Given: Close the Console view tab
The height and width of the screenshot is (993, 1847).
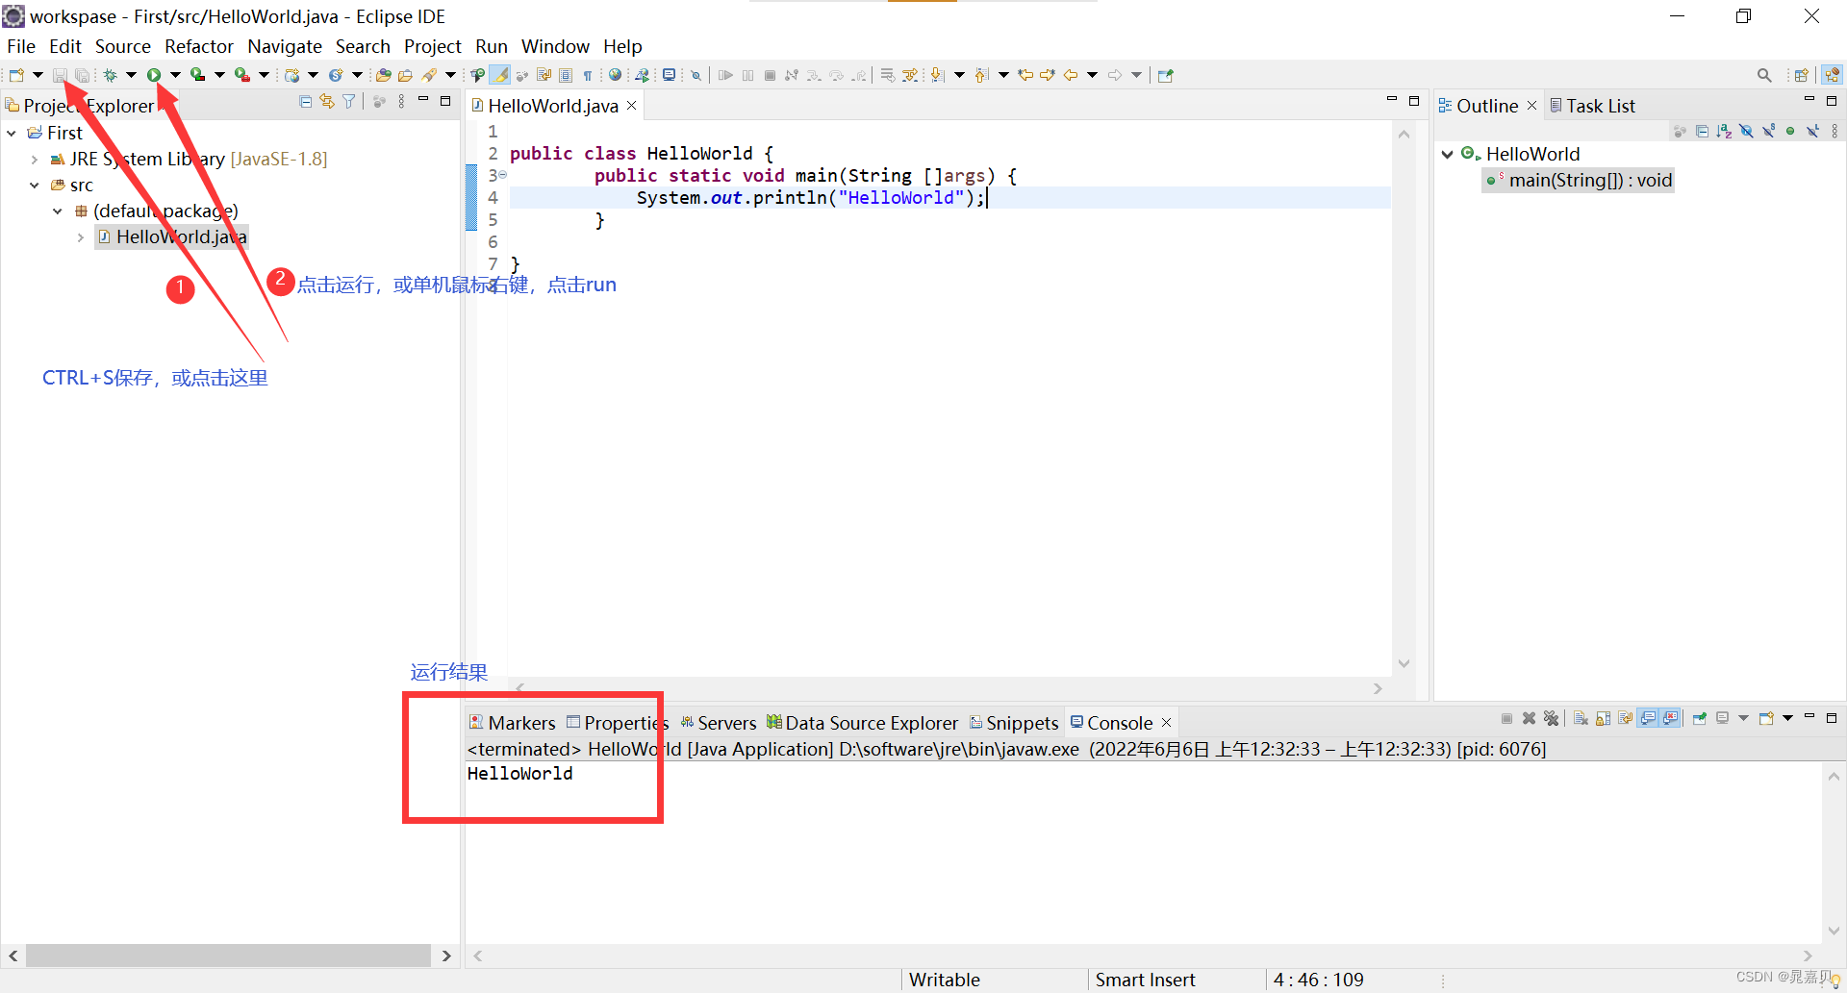Looking at the screenshot, I should pyautogui.click(x=1166, y=722).
